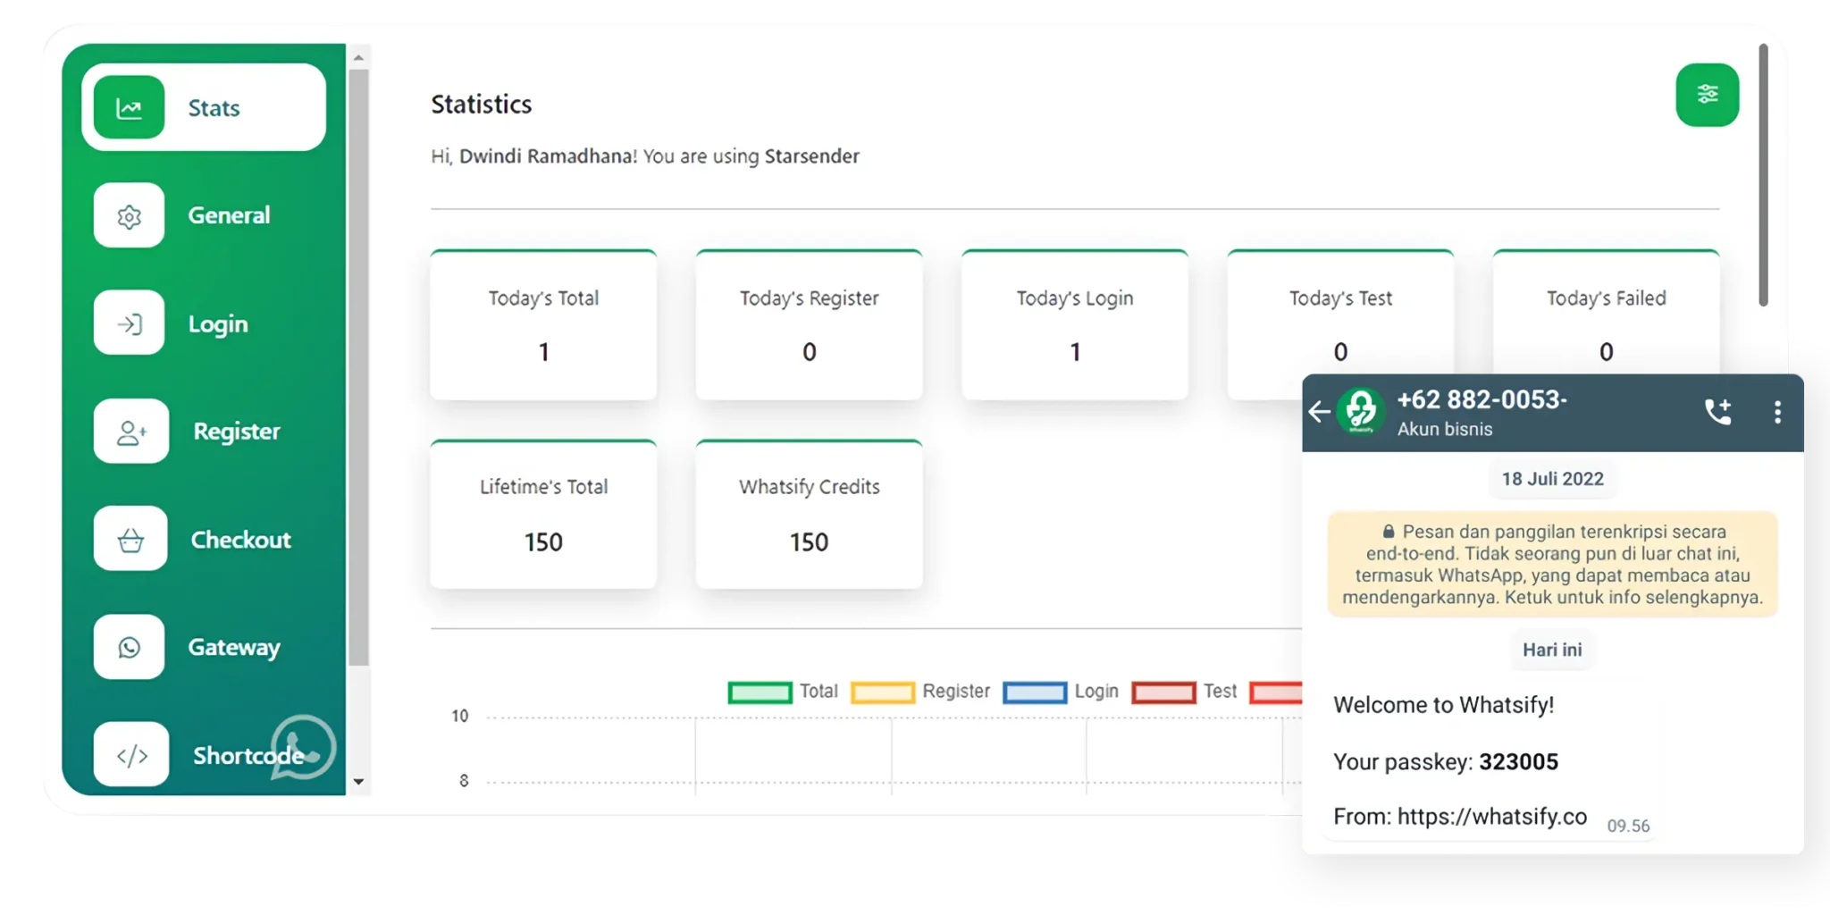The height and width of the screenshot is (915, 1830).
Task: Click the 'Dwindi Ramadhana' name text
Action: (546, 156)
